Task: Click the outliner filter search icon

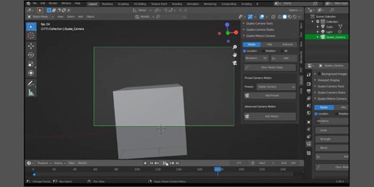Action: [x=332, y=10]
